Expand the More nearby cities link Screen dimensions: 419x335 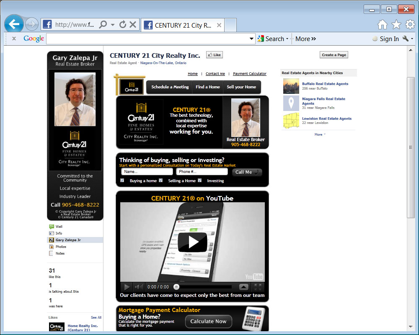(x=320, y=134)
